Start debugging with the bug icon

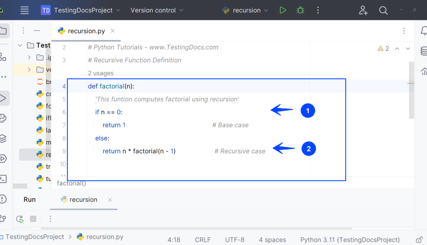click(x=300, y=10)
